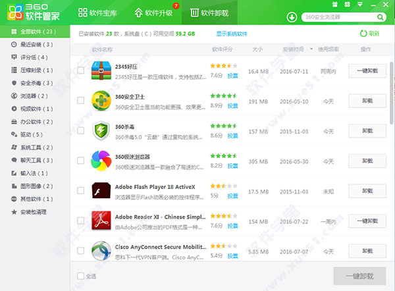Click the 安装时间 sort arrow
Image resolution: width=395 pixels, height=291 pixels.
[x=311, y=49]
